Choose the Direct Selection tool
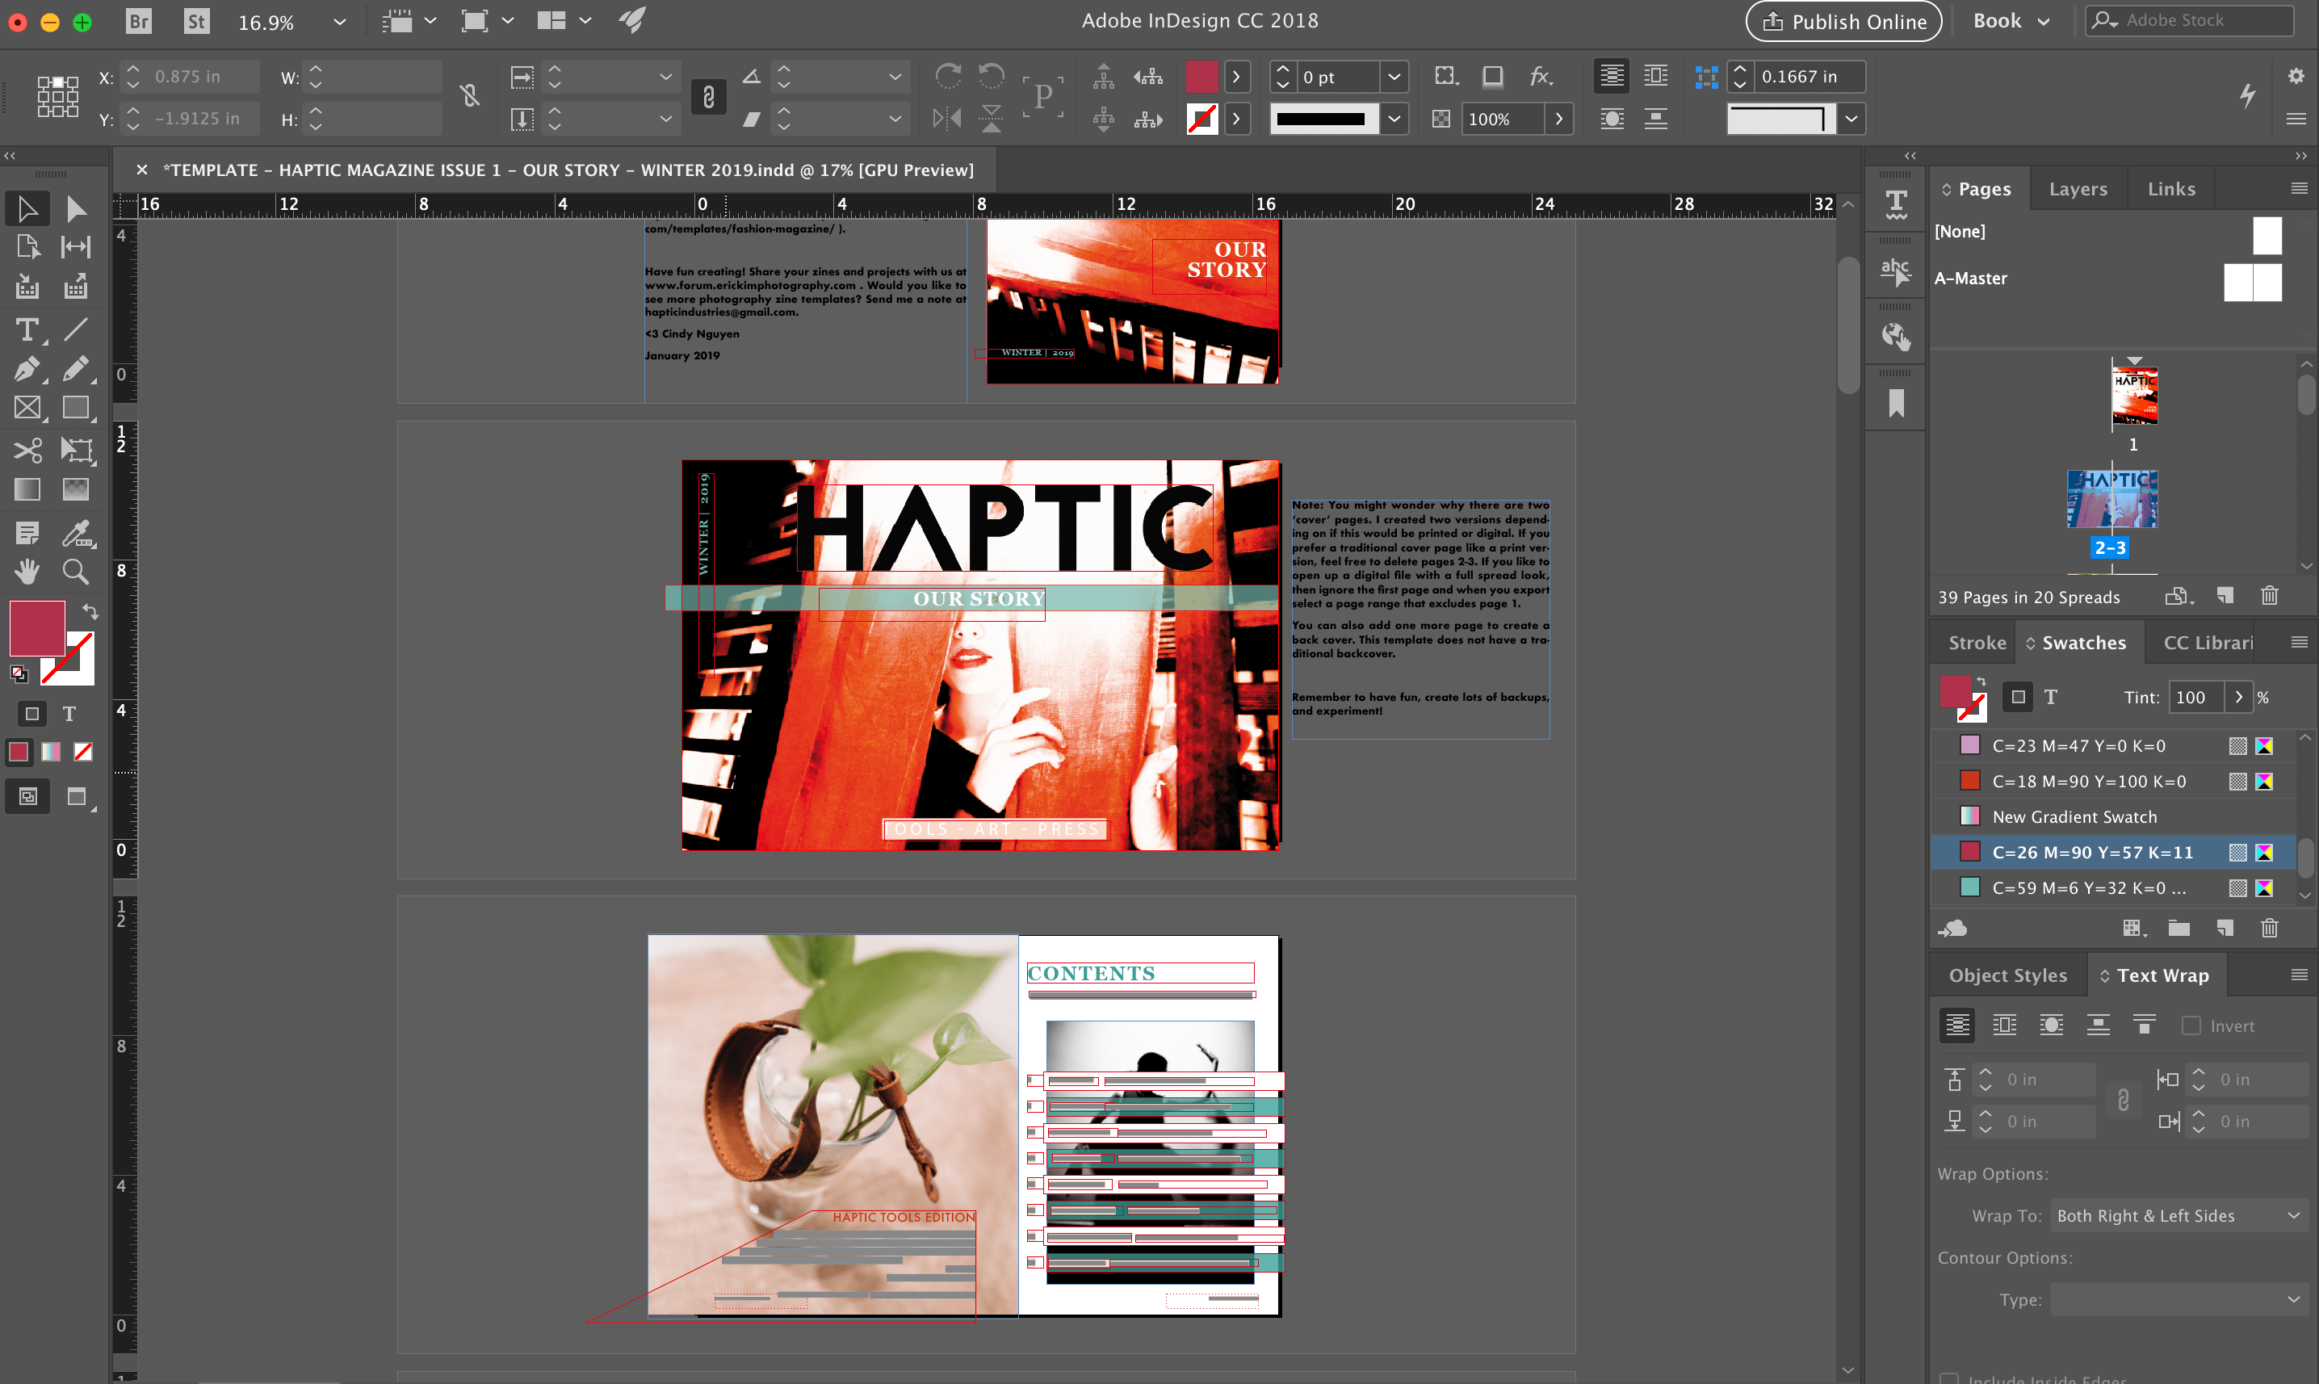 tap(77, 208)
